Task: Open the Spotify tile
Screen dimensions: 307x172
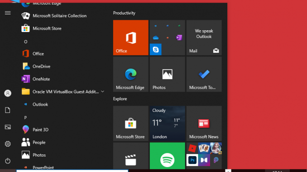Action: tap(168, 156)
